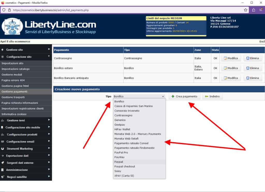This screenshot has width=265, height=192.
Task: Delete the Bonifico estero payment
Action: 253,68
